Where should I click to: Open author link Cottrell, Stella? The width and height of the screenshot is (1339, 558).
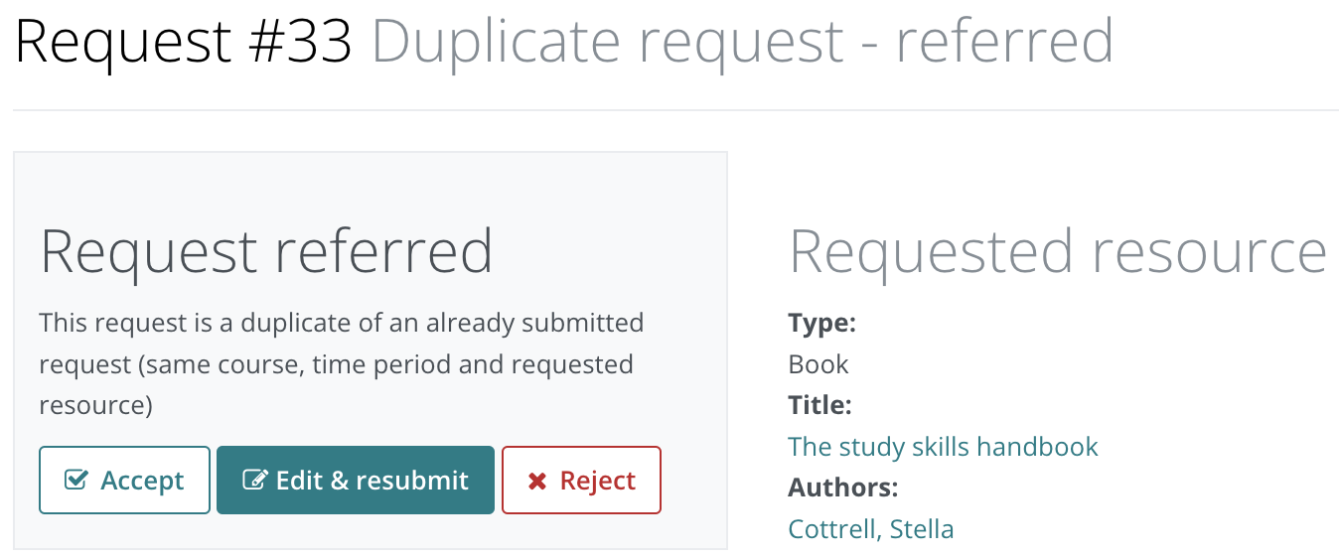[870, 529]
